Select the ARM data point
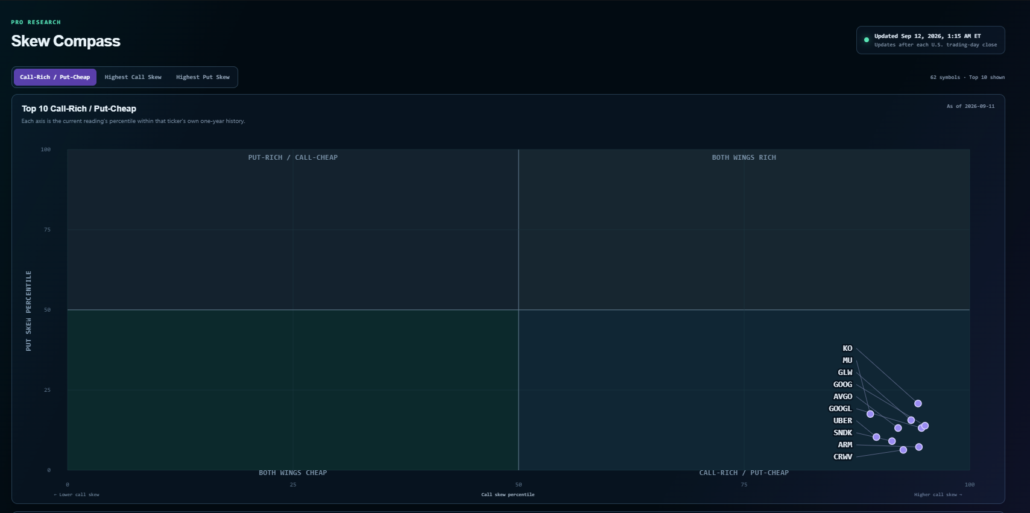Image resolution: width=1030 pixels, height=513 pixels. point(919,447)
